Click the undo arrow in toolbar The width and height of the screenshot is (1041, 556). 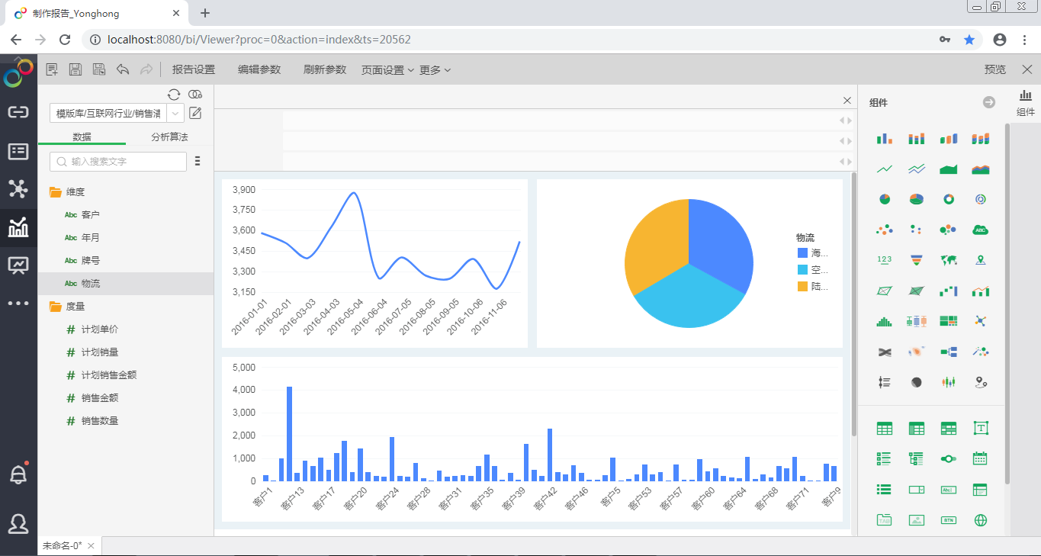click(123, 69)
